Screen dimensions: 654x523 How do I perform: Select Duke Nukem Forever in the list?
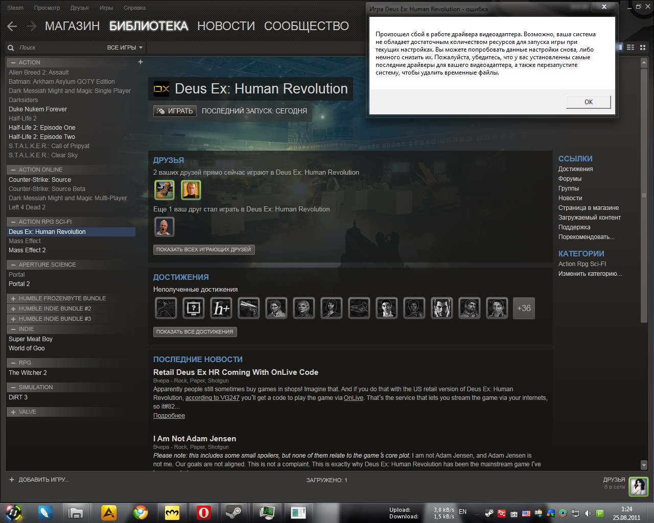(38, 109)
